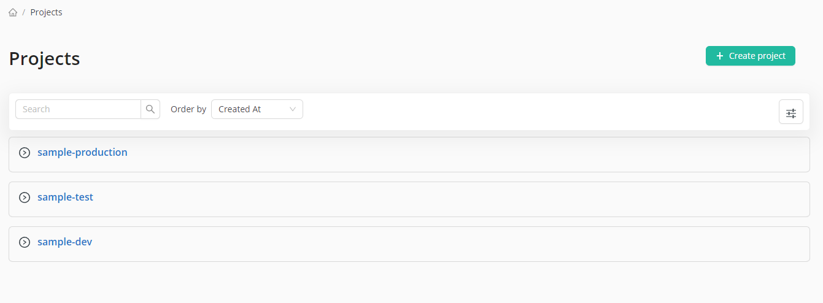Focus the Search input field
The width and height of the screenshot is (823, 303).
click(x=78, y=109)
